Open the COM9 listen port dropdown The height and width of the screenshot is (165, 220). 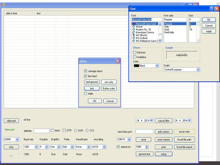17,139
